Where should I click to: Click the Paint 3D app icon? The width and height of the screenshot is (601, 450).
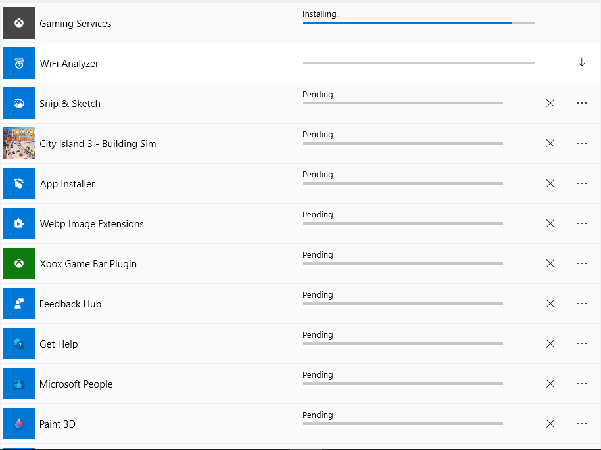tap(19, 424)
